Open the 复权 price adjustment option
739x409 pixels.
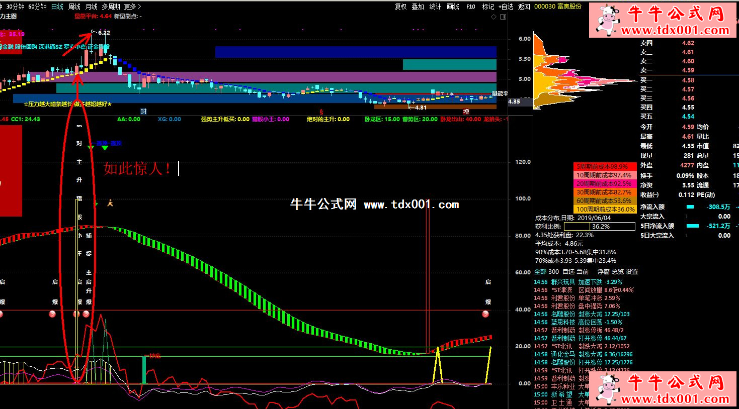pyautogui.click(x=401, y=7)
